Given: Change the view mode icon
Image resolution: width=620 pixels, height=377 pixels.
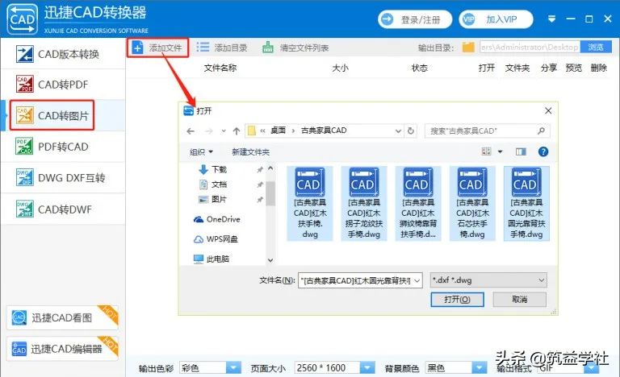Looking at the screenshot, I should pos(486,151).
